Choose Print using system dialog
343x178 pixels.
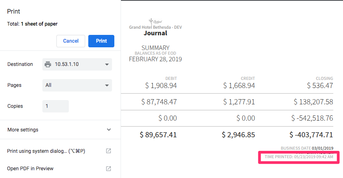point(46,151)
